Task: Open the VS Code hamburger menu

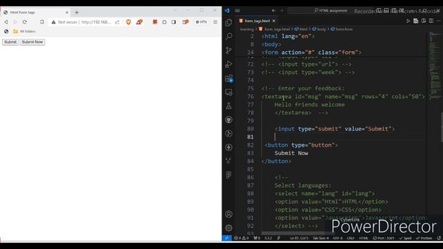Action: (237, 11)
